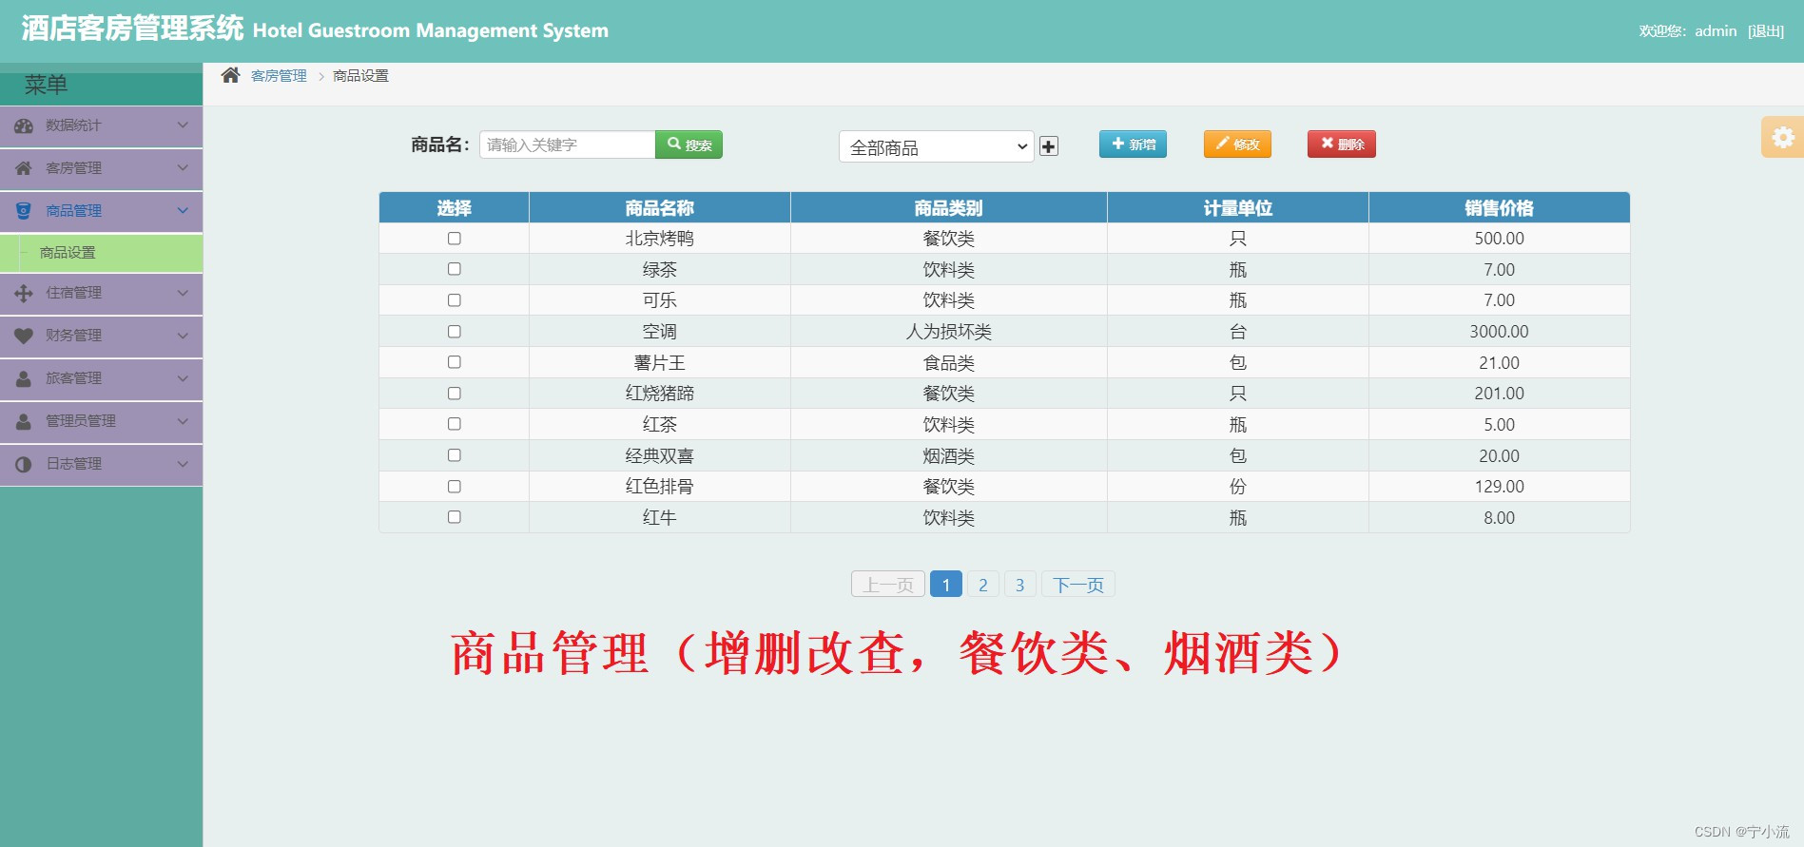1804x847 pixels.
Task: Open the 数据统计 menu item
Action: [x=101, y=126]
